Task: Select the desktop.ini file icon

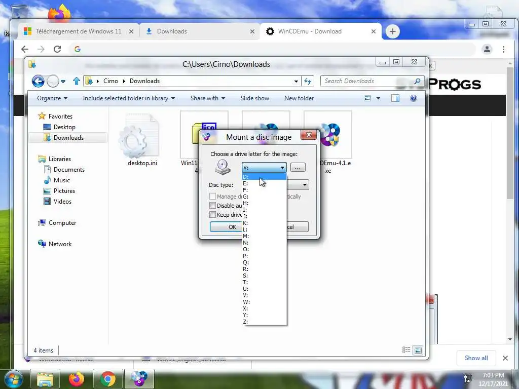Action: (x=139, y=136)
